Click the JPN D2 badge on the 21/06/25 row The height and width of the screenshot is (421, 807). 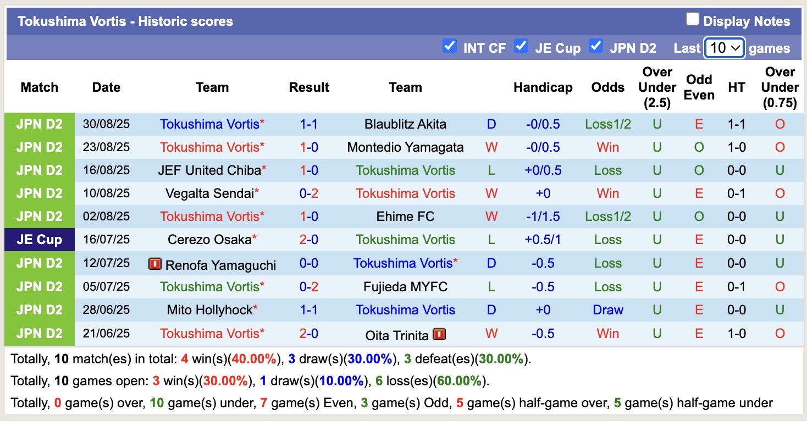[x=40, y=333]
